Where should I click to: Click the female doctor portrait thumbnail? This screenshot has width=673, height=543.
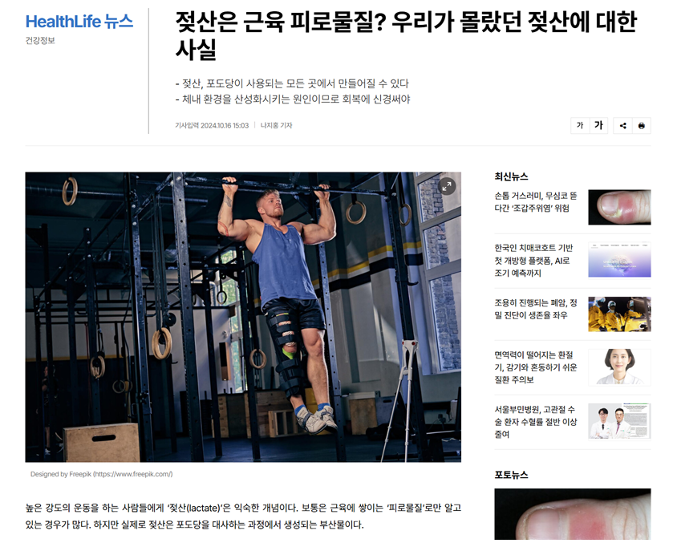pyautogui.click(x=619, y=367)
